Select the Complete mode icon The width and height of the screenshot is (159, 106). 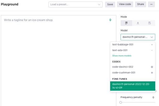point(126,23)
